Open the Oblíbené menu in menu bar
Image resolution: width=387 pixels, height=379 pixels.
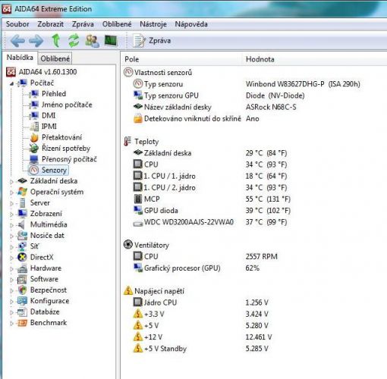pyautogui.click(x=117, y=24)
